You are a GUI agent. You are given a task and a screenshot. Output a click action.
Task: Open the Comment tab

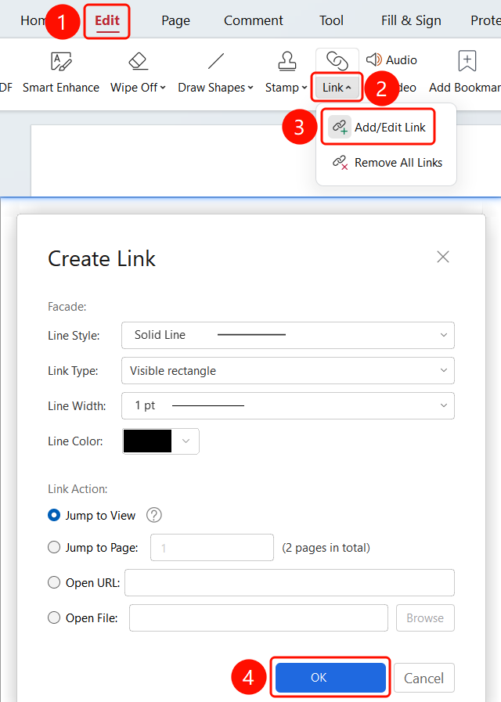tap(254, 20)
